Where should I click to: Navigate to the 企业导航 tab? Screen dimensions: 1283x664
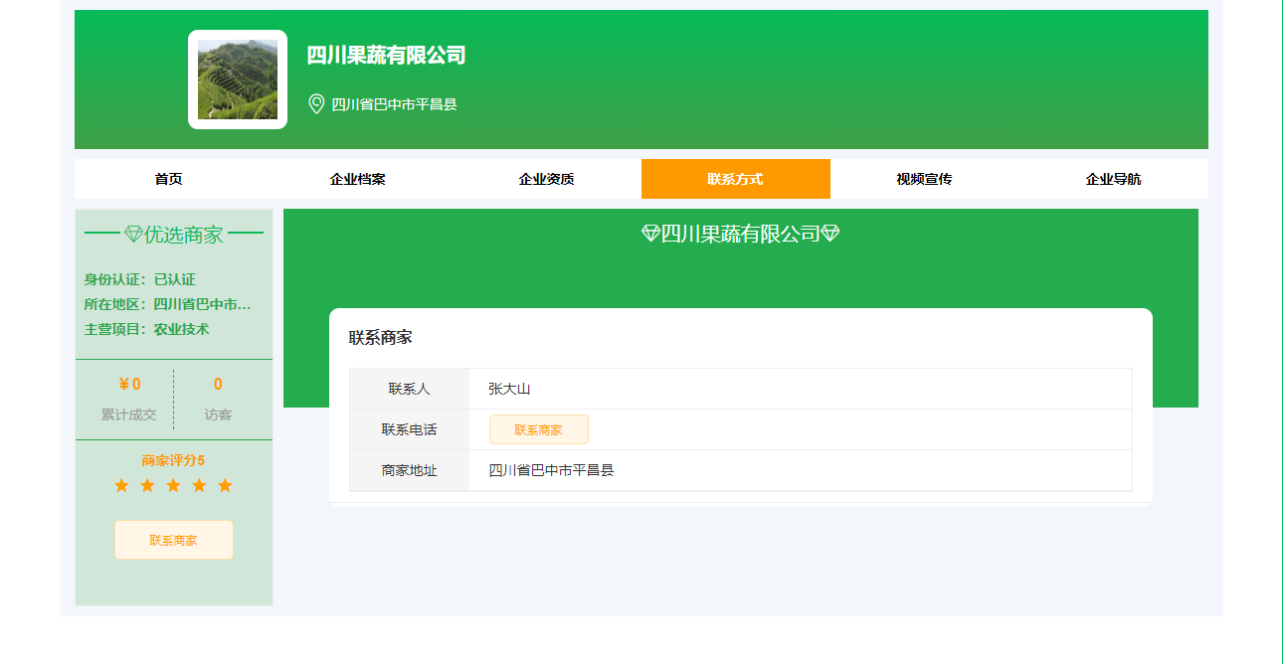coord(1113,179)
